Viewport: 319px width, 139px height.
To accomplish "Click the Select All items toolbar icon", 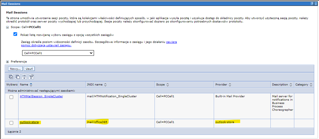I will 11,77.
